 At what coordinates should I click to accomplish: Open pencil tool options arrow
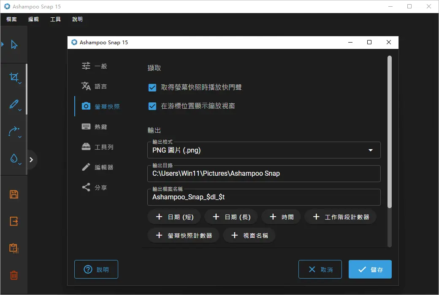coord(20,110)
